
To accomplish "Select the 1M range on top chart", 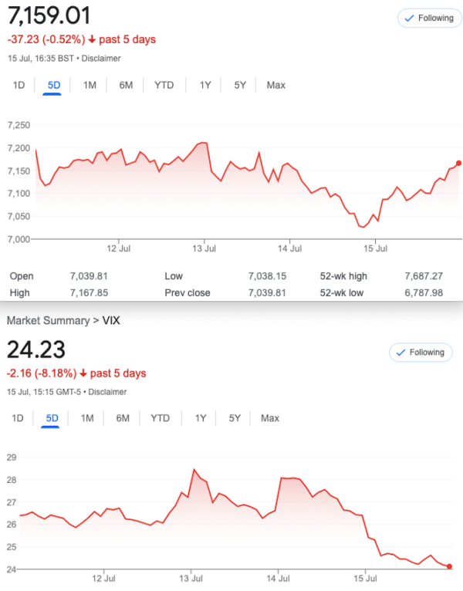I will 90,85.
